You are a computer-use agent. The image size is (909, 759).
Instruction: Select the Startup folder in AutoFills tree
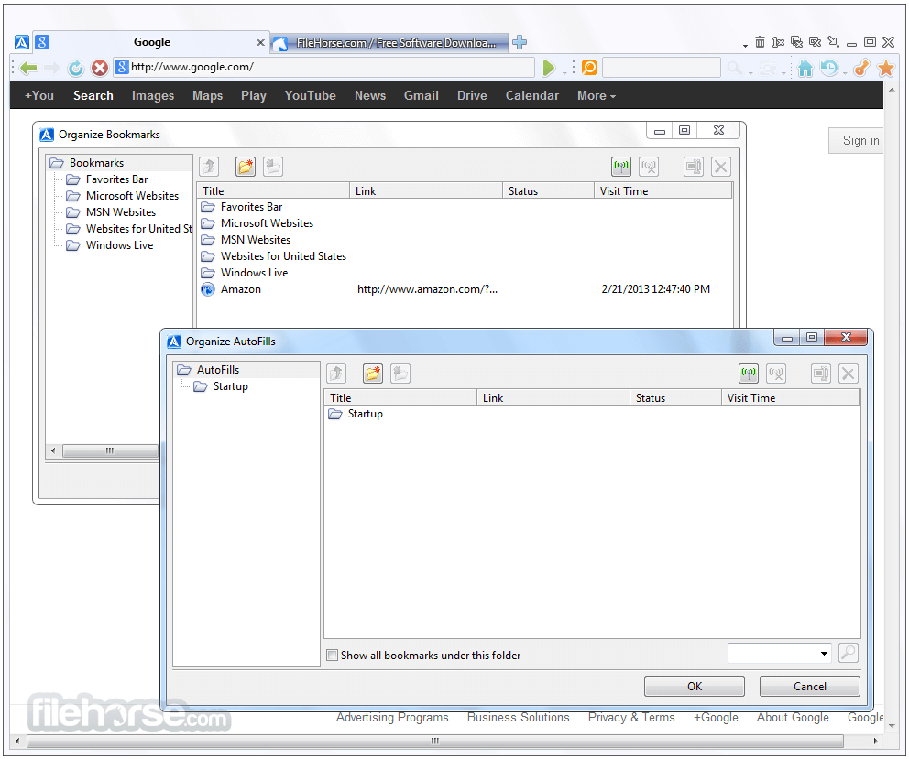pyautogui.click(x=230, y=386)
